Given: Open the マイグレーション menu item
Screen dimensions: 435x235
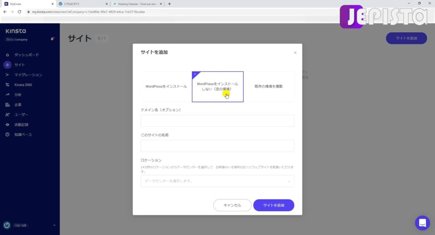Looking at the screenshot, I should [x=28, y=75].
